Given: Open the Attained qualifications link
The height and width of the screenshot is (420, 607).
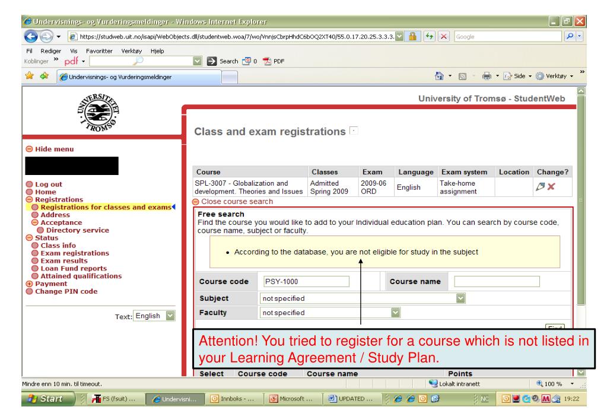Looking at the screenshot, I should 81,276.
